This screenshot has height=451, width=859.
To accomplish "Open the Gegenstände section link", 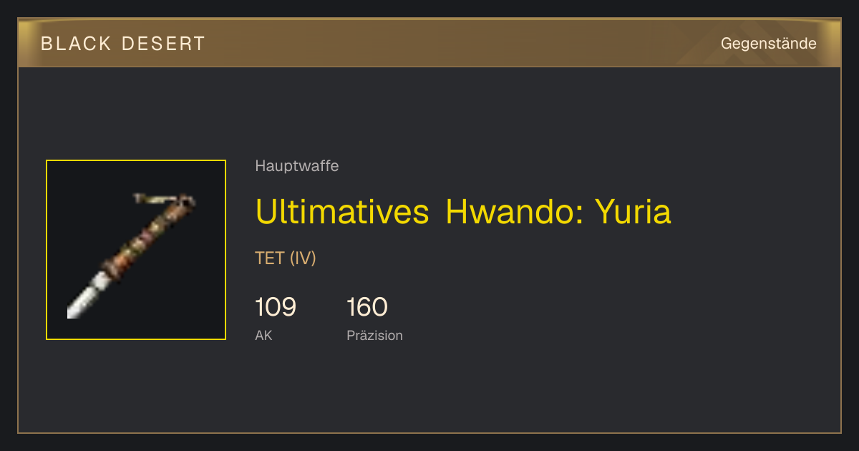I will pos(768,44).
